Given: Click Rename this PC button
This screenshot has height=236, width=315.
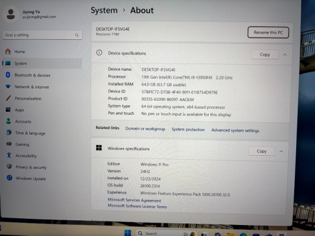Looking at the screenshot, I should [x=268, y=33].
